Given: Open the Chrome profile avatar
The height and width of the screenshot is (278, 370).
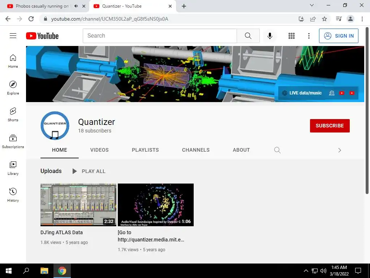Looking at the screenshot, I should point(350,19).
